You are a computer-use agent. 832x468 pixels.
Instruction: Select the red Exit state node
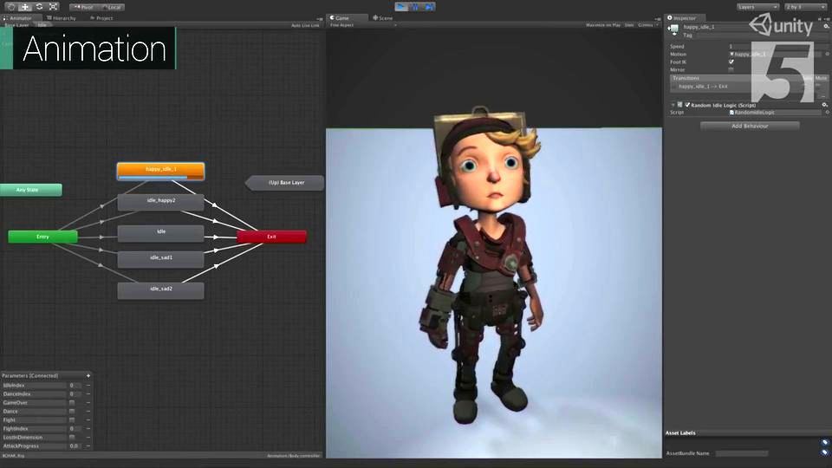click(271, 237)
